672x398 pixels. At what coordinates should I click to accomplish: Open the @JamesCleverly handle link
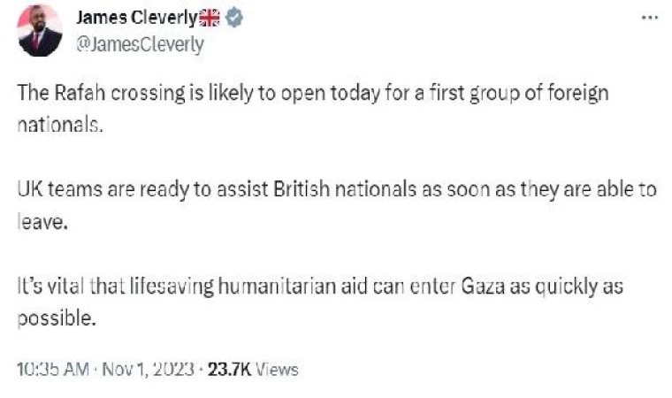(x=140, y=44)
